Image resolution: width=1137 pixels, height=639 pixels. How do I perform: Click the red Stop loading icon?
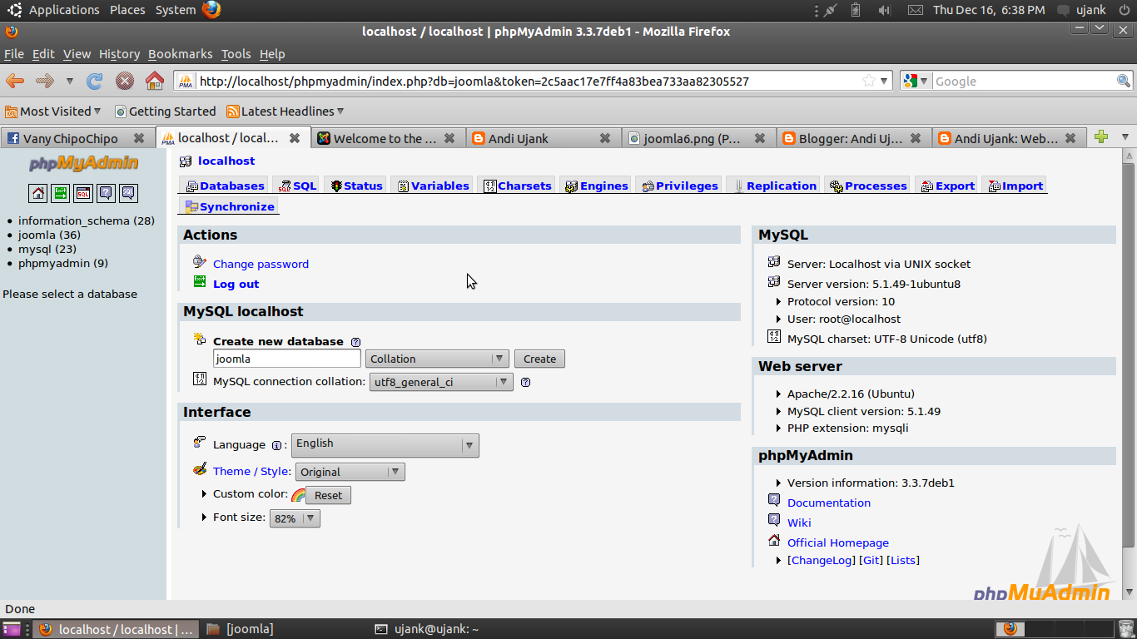[125, 81]
